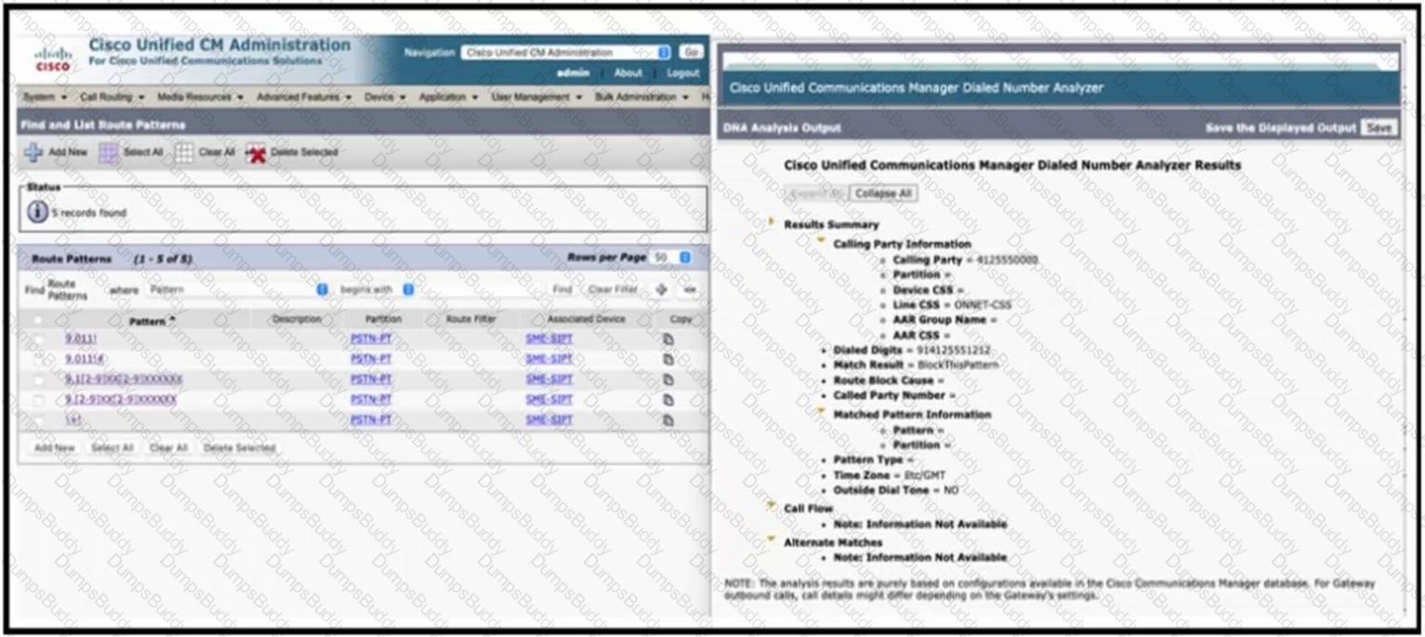Click the Select All grid icon

pyautogui.click(x=109, y=152)
